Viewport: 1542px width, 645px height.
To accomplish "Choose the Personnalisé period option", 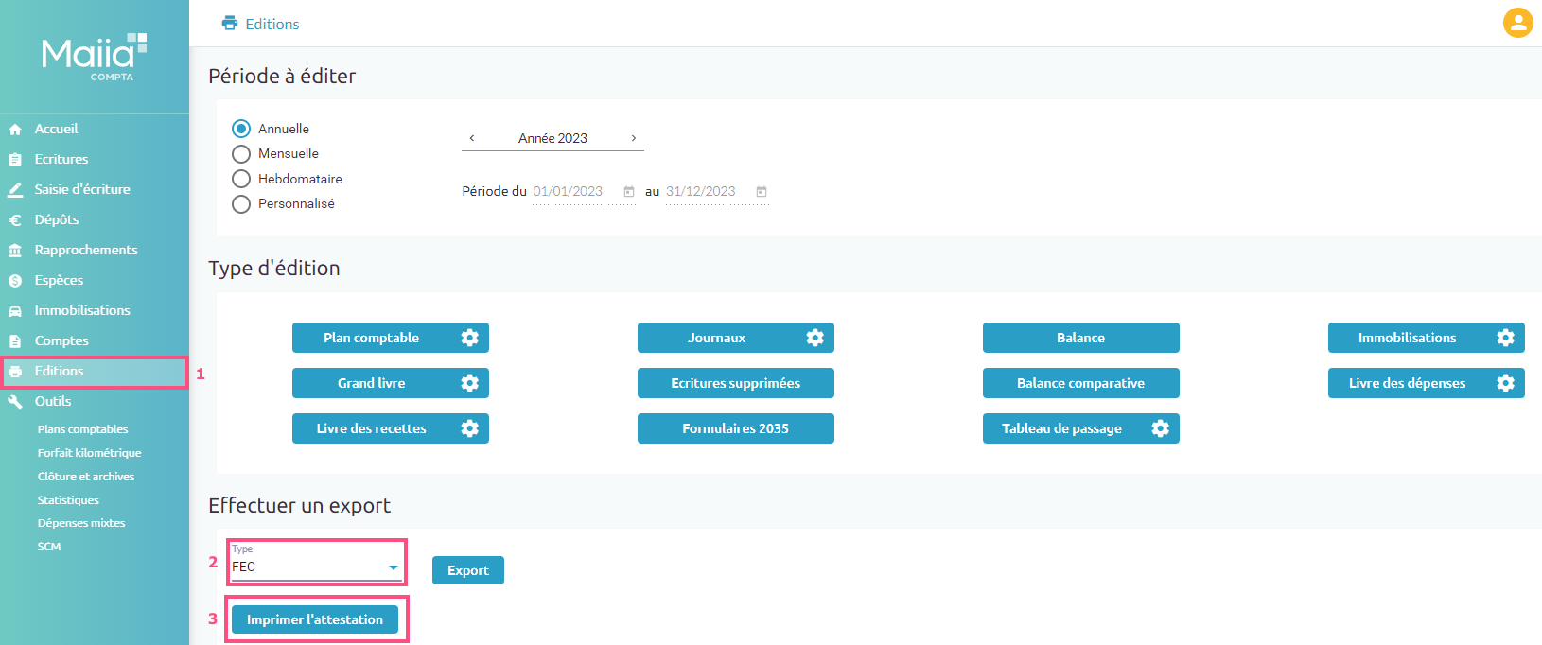I will (241, 204).
